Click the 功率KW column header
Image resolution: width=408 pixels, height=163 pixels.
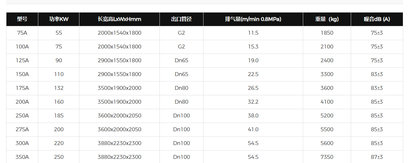[x=59, y=19]
